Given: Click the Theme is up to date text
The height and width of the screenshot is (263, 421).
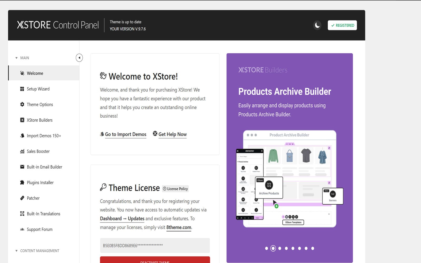Looking at the screenshot, I should pyautogui.click(x=126, y=22).
